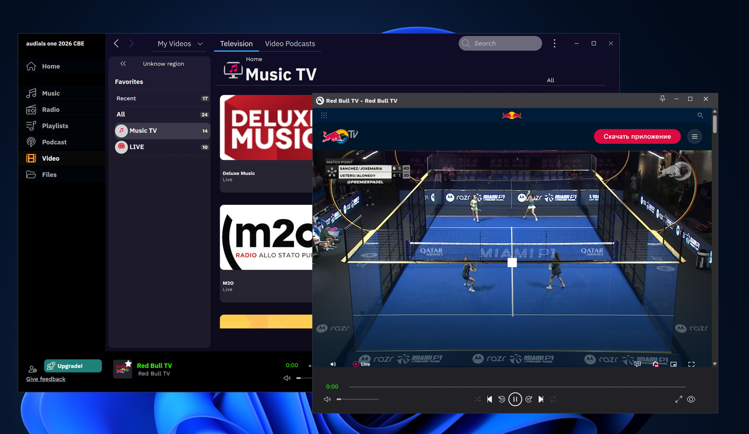Collapse the Unknow region panel
749x434 pixels.
pyautogui.click(x=123, y=64)
